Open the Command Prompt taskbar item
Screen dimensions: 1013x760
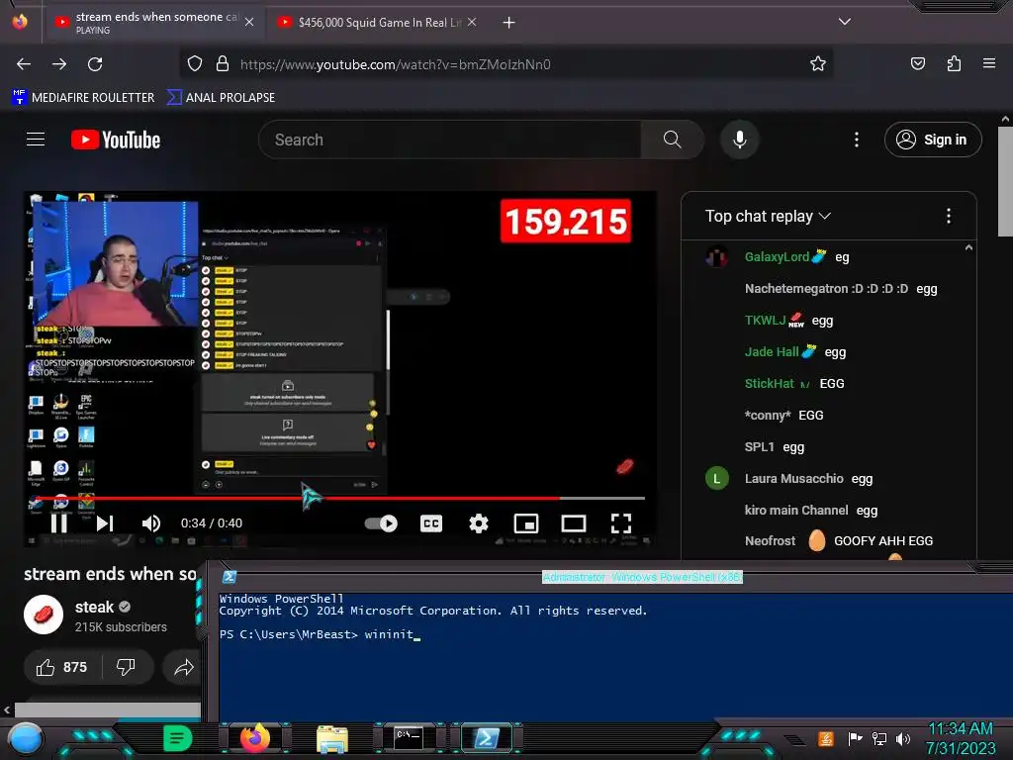click(409, 738)
